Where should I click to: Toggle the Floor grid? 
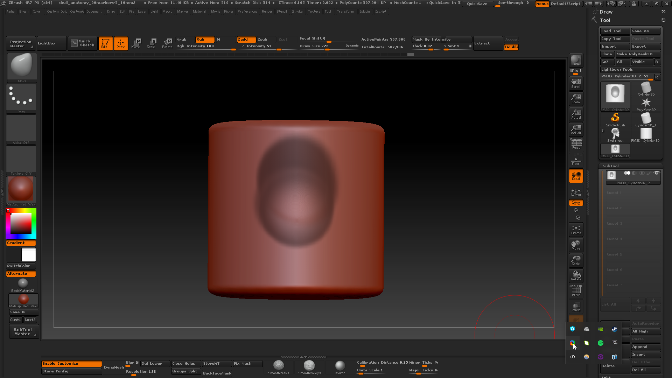click(576, 160)
